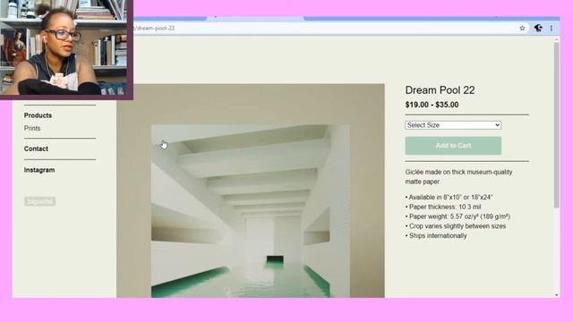Click the 'Ships internationally' bullet text

[436, 236]
